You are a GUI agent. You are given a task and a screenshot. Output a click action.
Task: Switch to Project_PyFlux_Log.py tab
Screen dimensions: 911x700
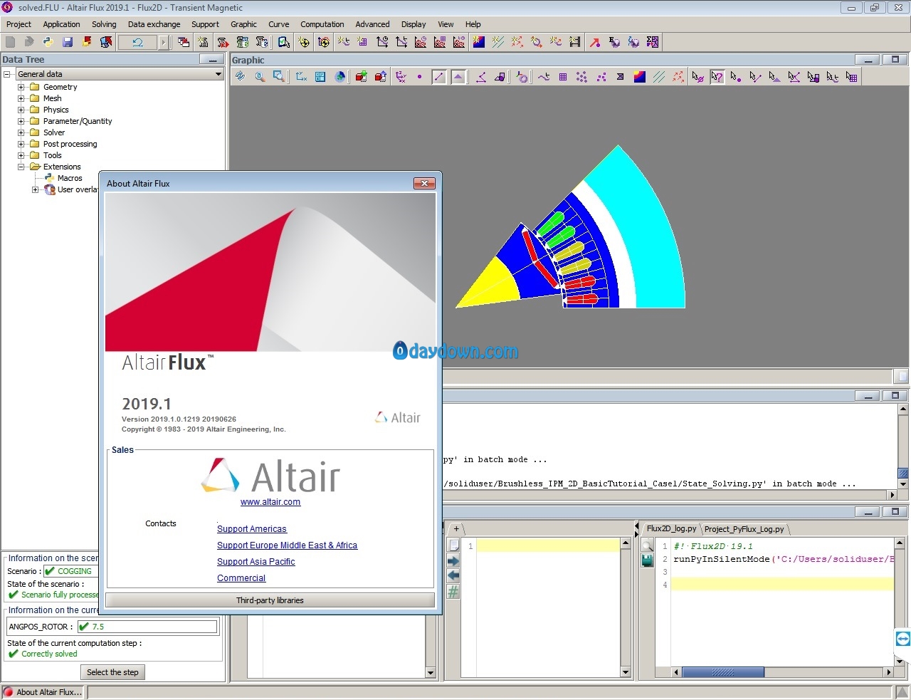click(x=744, y=529)
